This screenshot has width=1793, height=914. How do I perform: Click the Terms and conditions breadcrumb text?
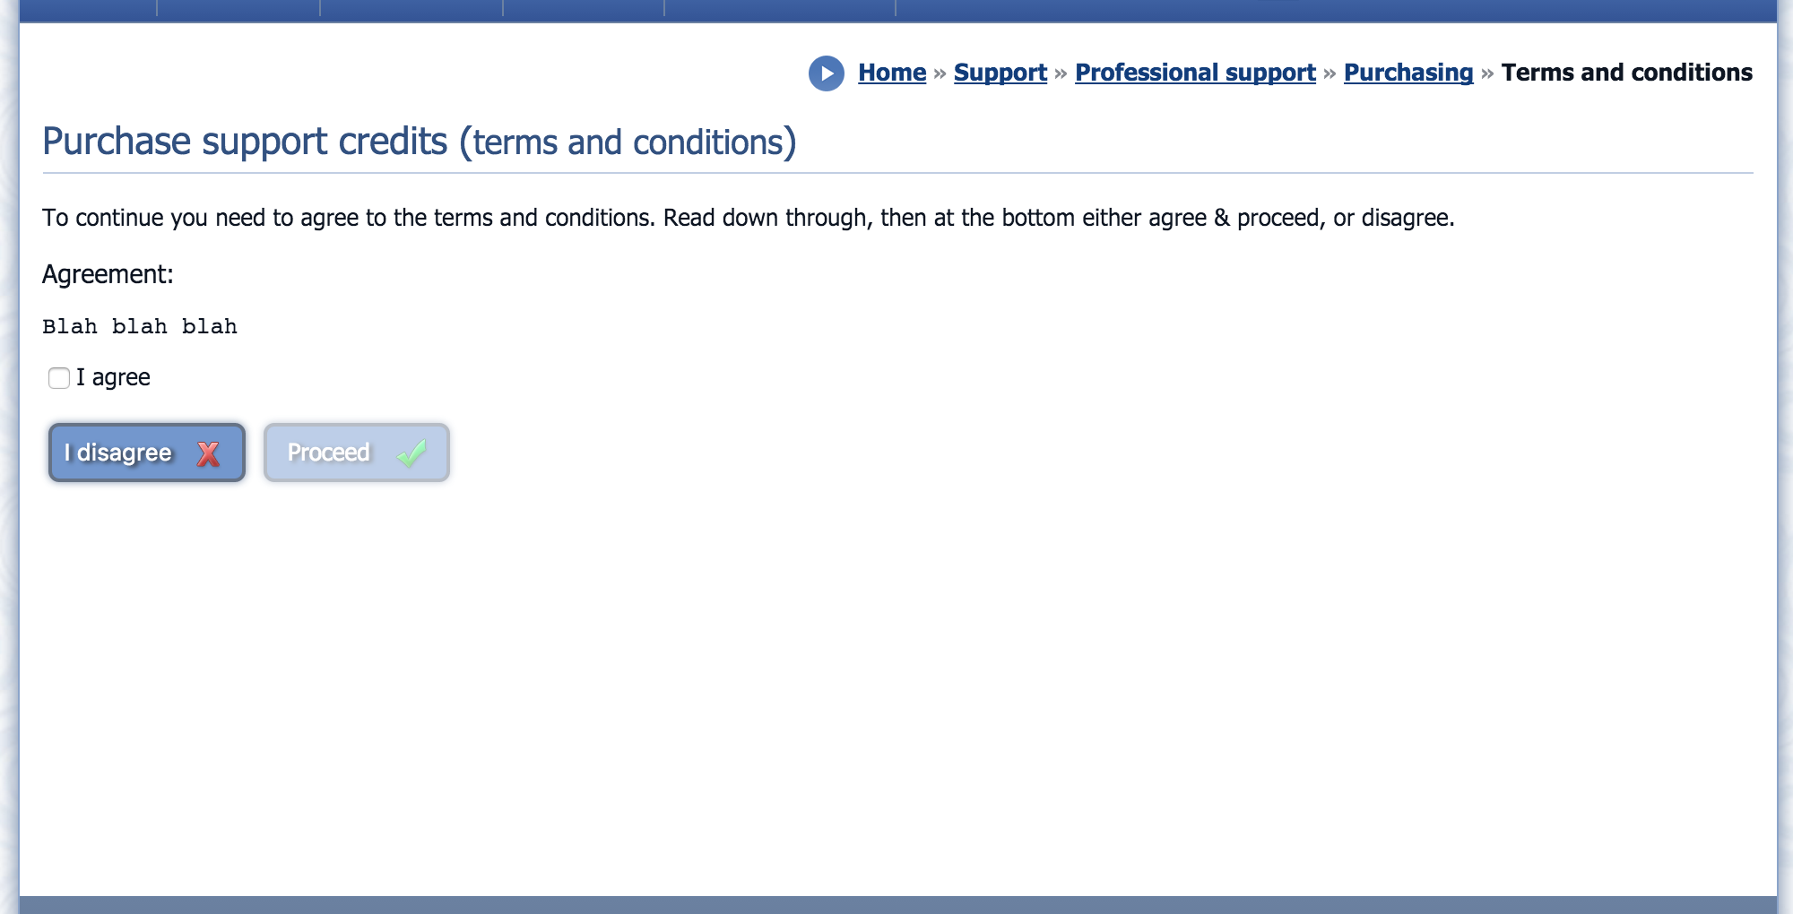coord(1626,73)
